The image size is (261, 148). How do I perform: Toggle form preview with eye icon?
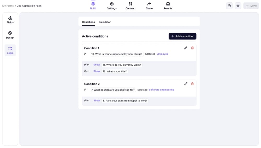coord(238,6)
